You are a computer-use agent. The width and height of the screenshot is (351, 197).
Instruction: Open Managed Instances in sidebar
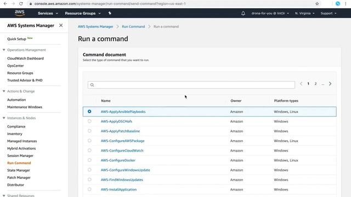point(22,141)
